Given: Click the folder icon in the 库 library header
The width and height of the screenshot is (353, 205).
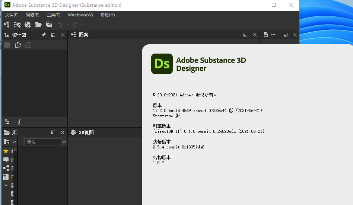Looking at the screenshot, I should 7,132.
